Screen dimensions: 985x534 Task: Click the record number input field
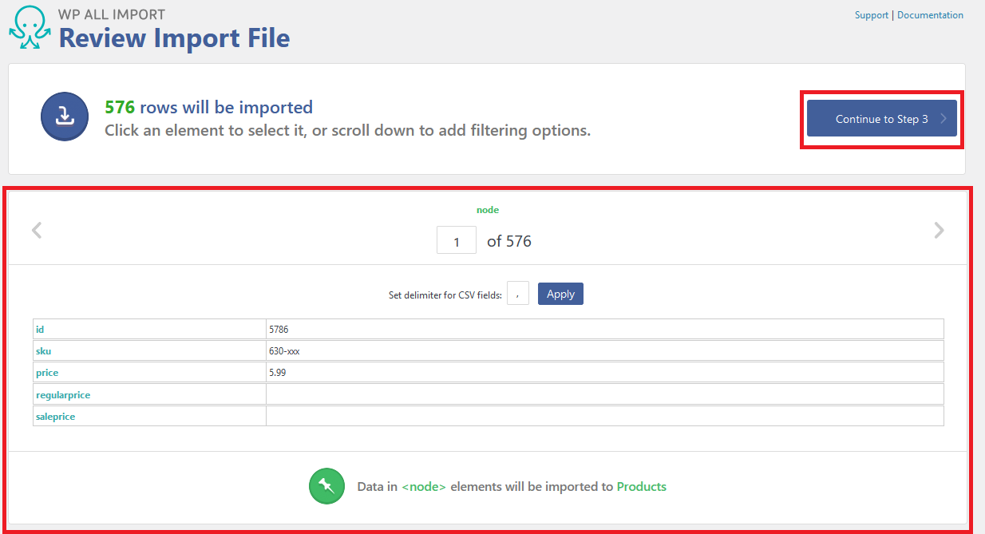(457, 240)
